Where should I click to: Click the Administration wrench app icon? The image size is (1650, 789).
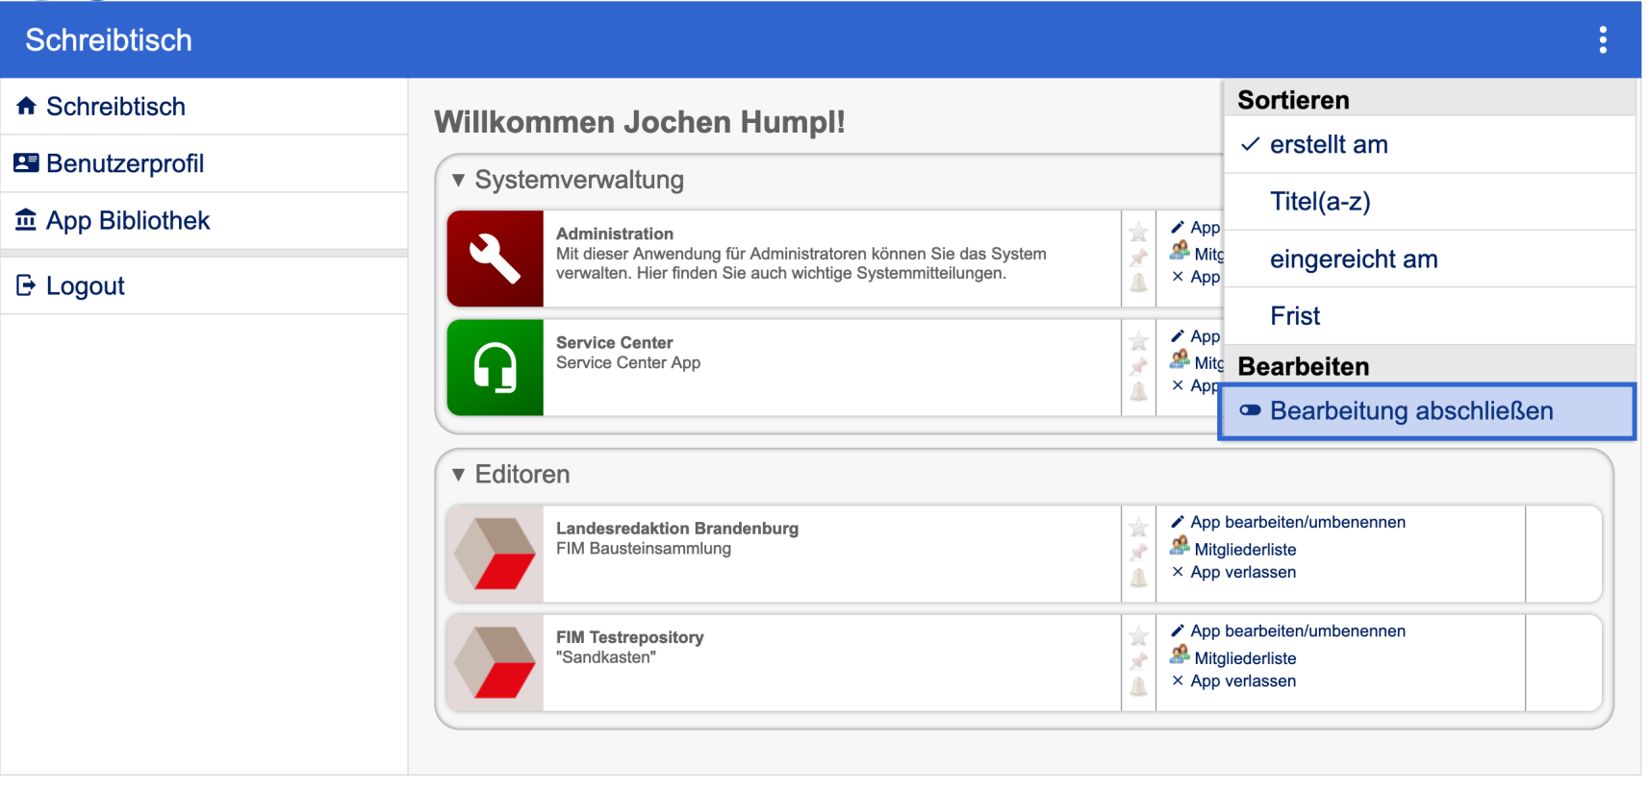pos(495,259)
